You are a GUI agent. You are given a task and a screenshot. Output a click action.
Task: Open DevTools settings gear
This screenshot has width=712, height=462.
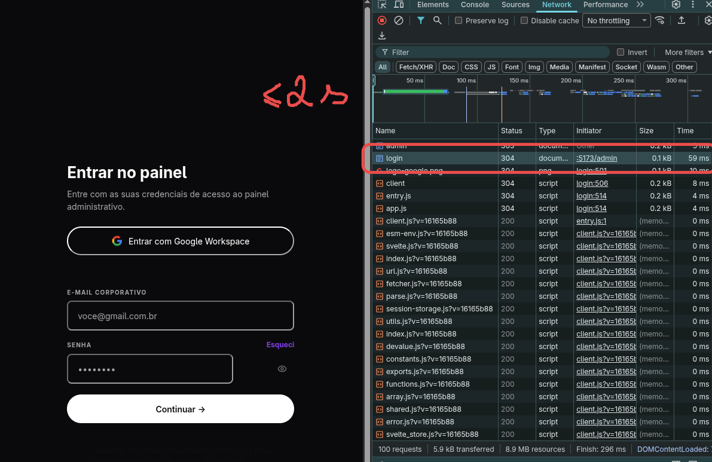coord(676,5)
